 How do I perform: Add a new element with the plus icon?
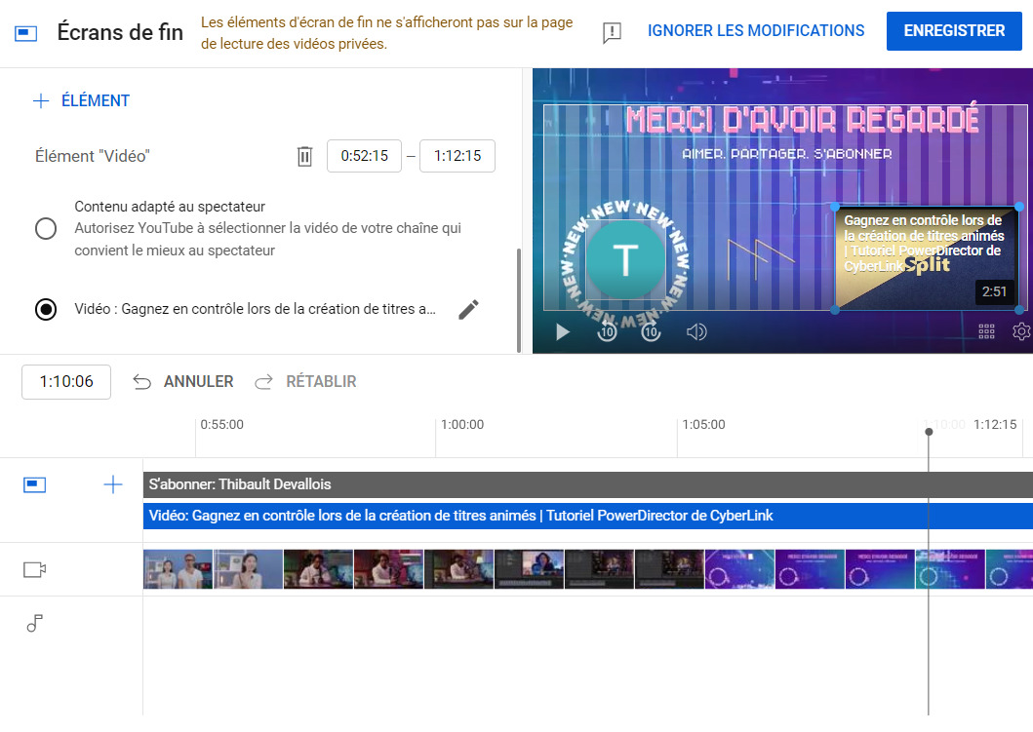click(41, 100)
